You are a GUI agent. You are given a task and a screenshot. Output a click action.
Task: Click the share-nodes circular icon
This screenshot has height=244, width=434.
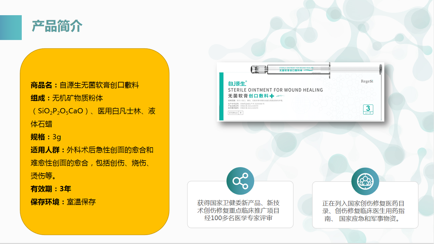click(240, 181)
